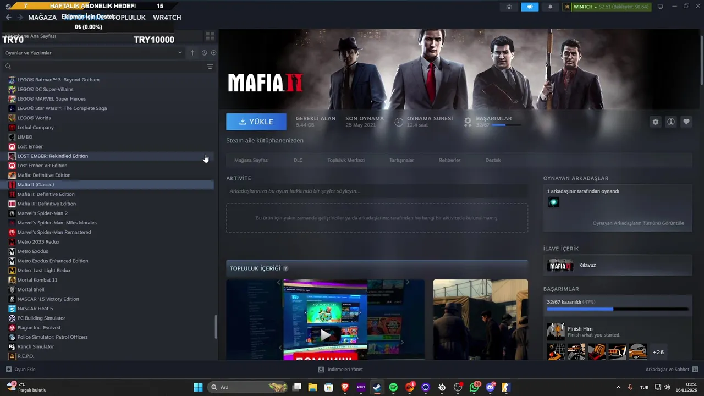Open the DLC tab

(298, 160)
